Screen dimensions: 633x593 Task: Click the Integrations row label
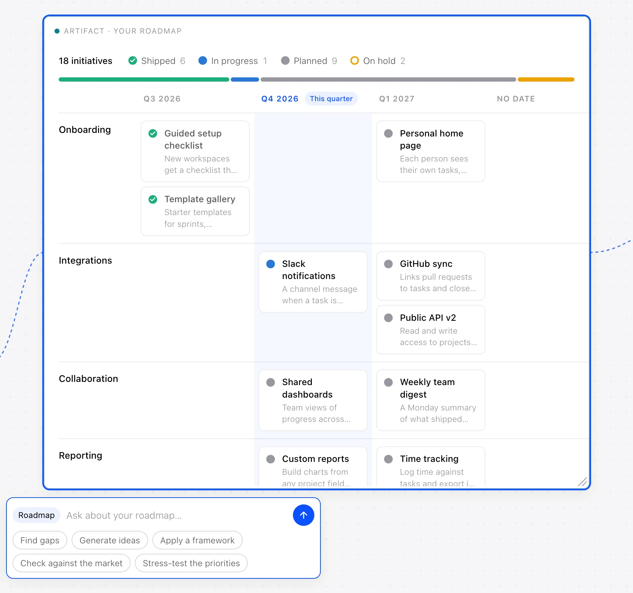[x=85, y=260]
